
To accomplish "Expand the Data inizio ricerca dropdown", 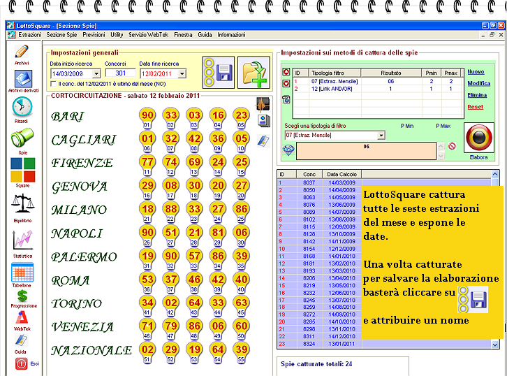I will click(96, 74).
